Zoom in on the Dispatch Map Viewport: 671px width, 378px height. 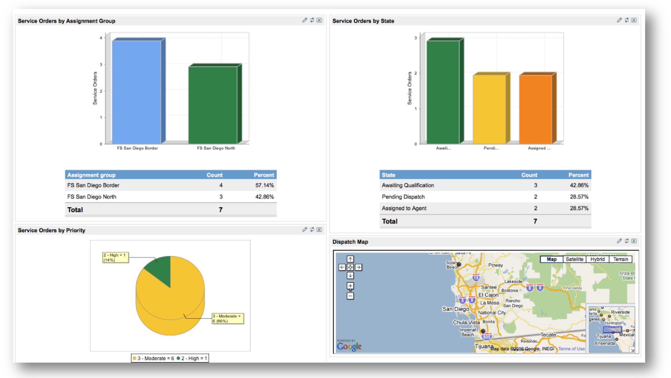click(x=350, y=286)
